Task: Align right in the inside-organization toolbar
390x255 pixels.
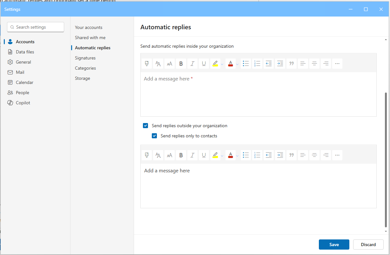Action: point(326,64)
